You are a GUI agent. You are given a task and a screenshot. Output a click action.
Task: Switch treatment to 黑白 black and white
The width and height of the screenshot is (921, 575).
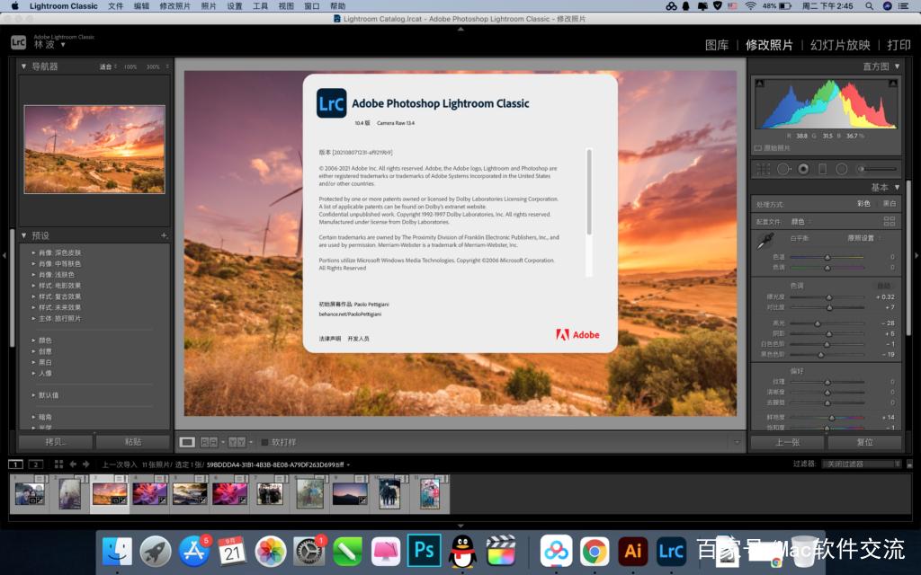pos(890,203)
